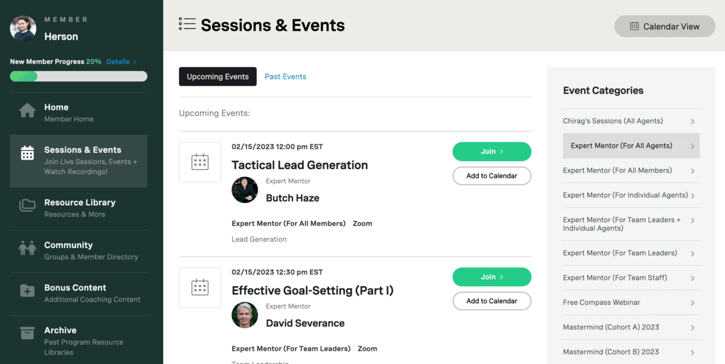Viewport: 725px width, 364px height.
Task: Open Herson's profile avatar picture
Action: tap(22, 28)
